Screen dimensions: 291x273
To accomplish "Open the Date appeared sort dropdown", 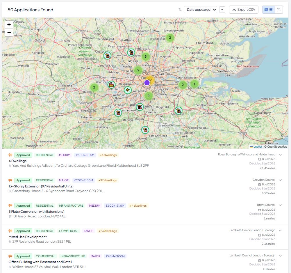I will [x=200, y=10].
